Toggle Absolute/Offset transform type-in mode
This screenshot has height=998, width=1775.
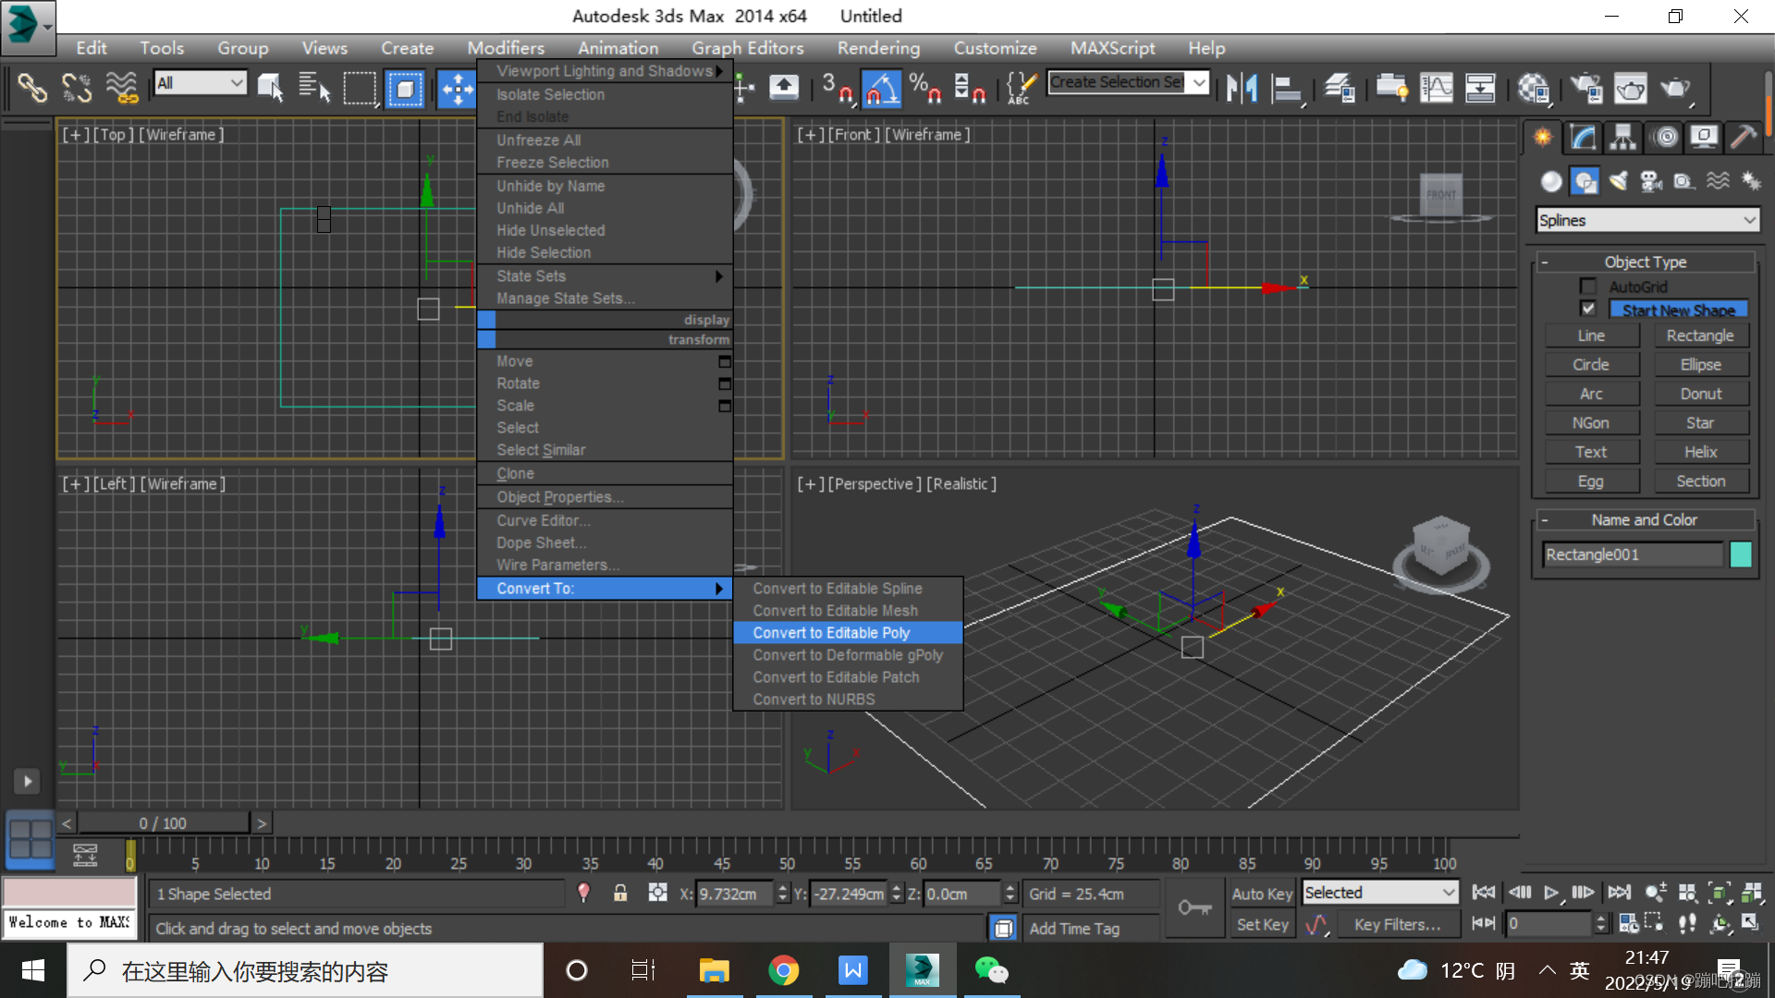coord(657,894)
